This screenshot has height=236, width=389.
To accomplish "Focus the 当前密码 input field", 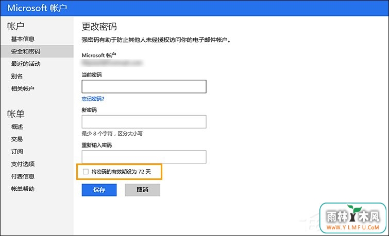I will (x=144, y=86).
